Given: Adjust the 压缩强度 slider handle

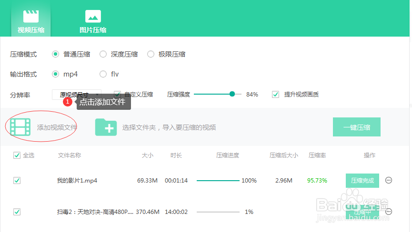Looking at the screenshot, I should [x=232, y=94].
